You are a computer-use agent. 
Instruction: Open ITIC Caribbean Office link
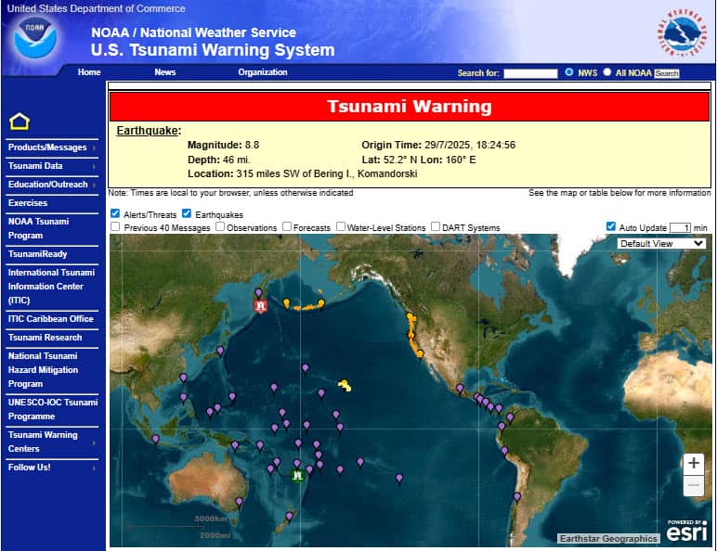[52, 319]
